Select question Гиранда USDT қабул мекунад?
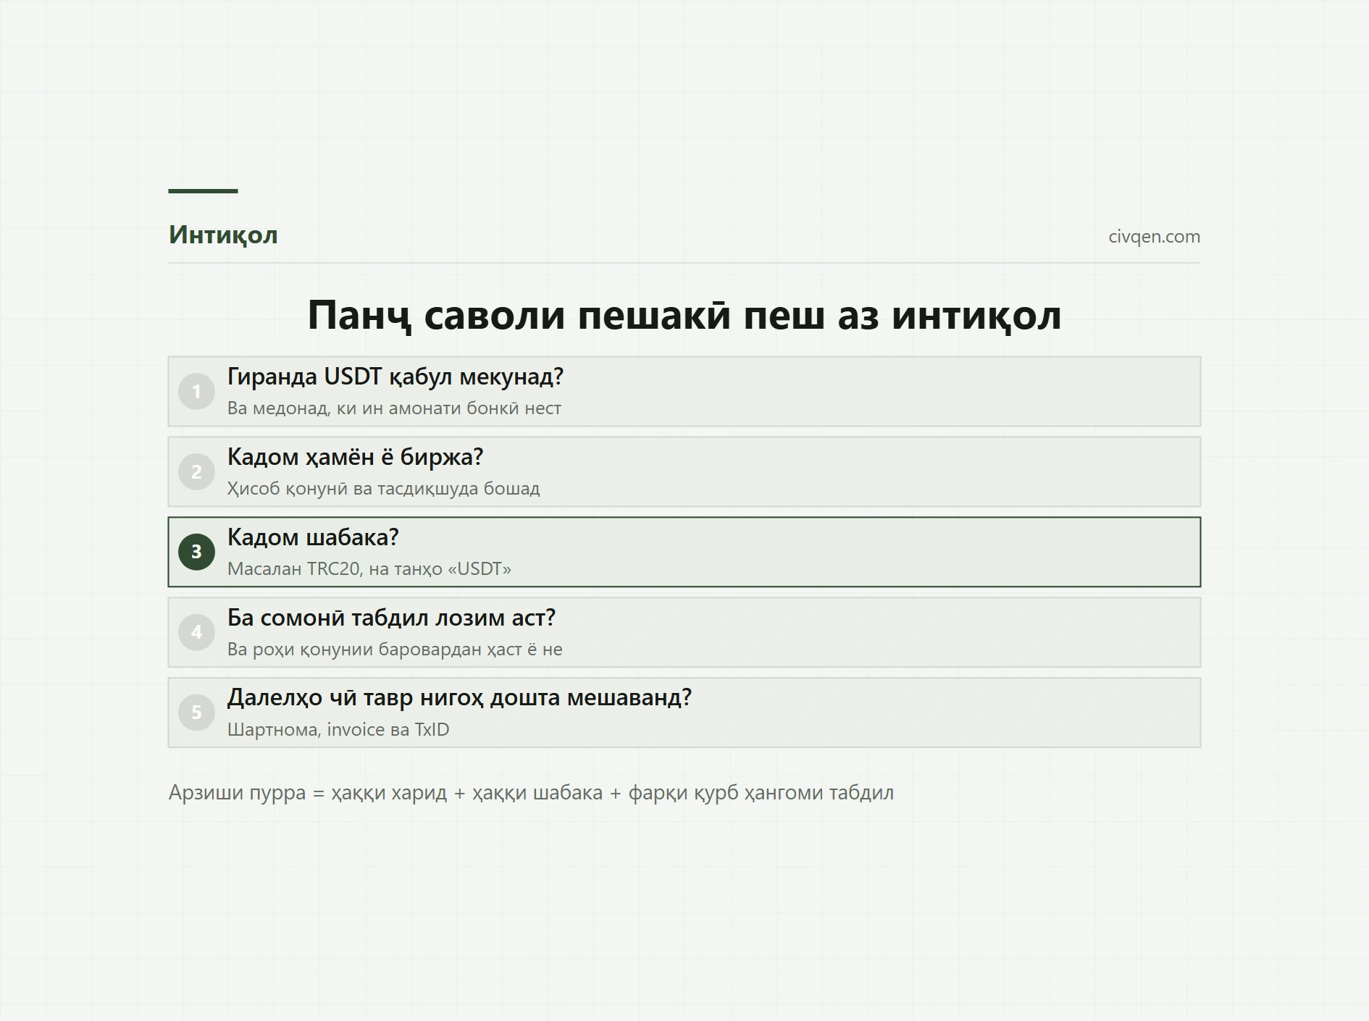This screenshot has height=1021, width=1369. point(395,377)
